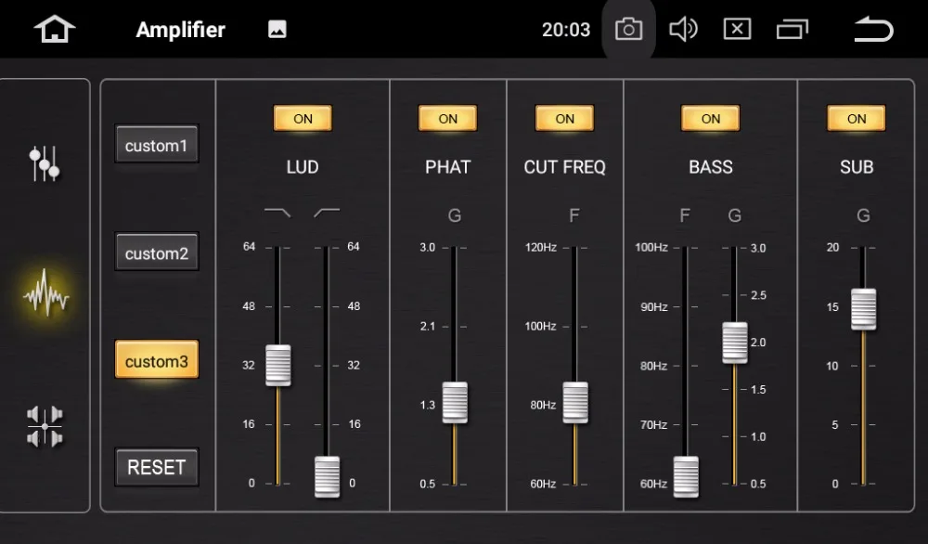The image size is (928, 544).
Task: Go back with the return arrow
Action: 873,29
